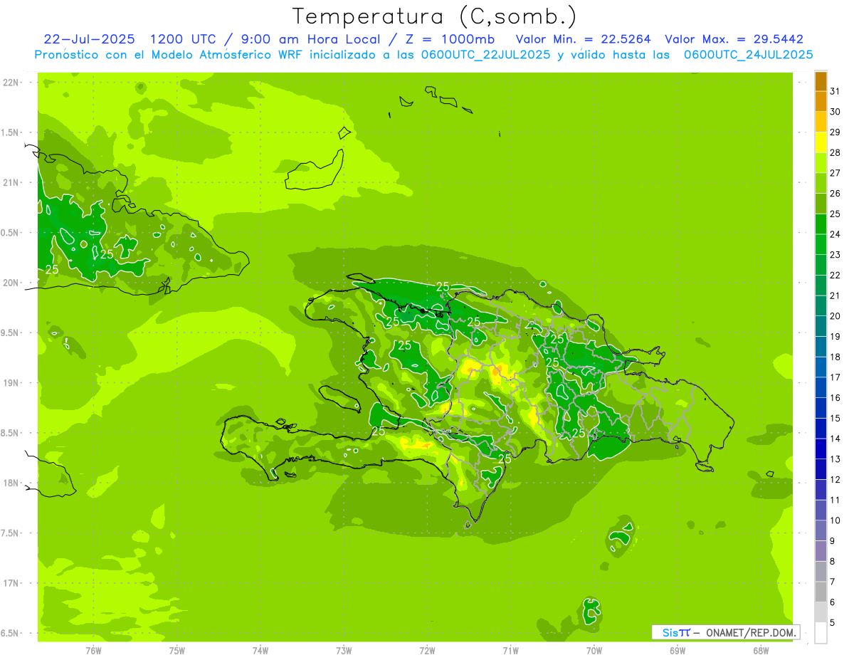Click the 75W longitude axis label
The height and width of the screenshot is (660, 854).
(x=177, y=650)
